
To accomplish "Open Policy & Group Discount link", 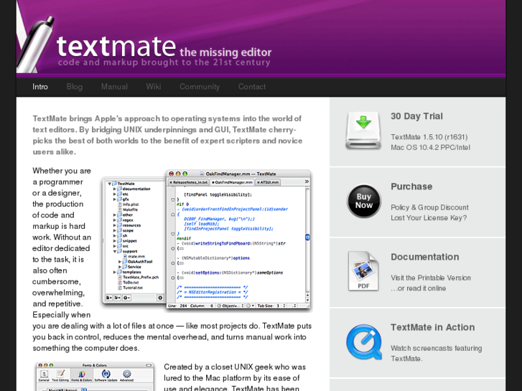I will pyautogui.click(x=429, y=207).
